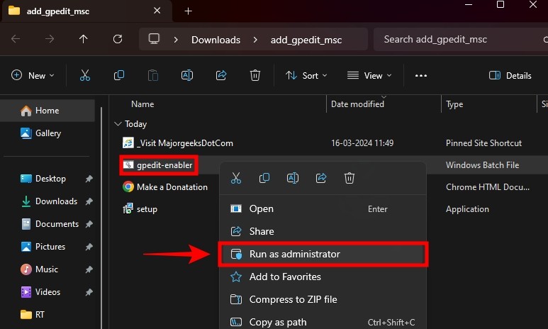This screenshot has height=329, width=548.
Task: Select Share in the context menu
Action: pyautogui.click(x=323, y=231)
